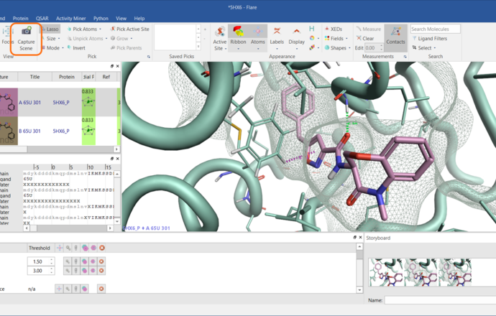
Task: Click the Invert pick button
Action: point(76,48)
